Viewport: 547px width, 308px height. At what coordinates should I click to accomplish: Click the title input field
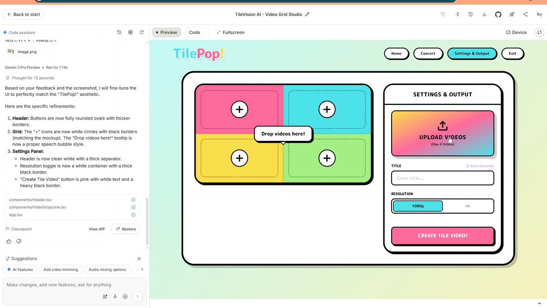pyautogui.click(x=443, y=178)
